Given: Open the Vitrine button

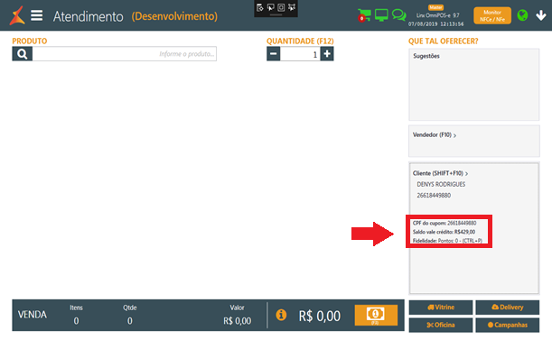Looking at the screenshot, I should click(x=441, y=308).
